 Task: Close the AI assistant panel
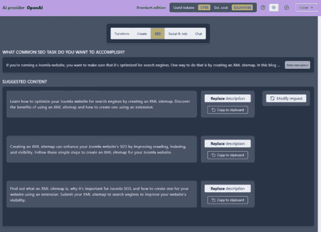click(x=306, y=8)
